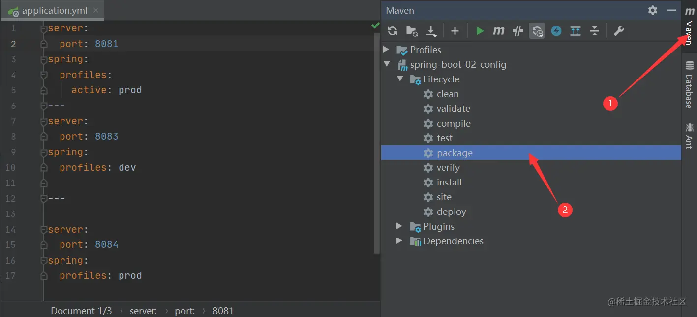
Task: Fold profiles block at line 4
Action: [44, 75]
